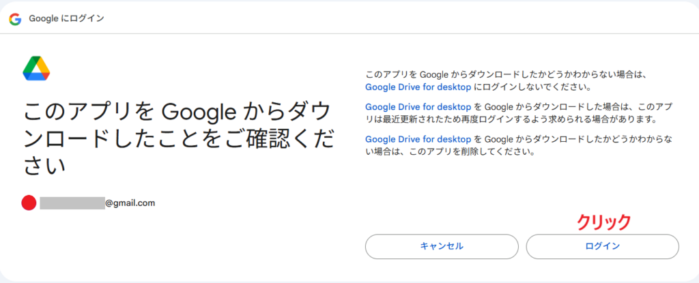Image resolution: width=699 pixels, height=283 pixels.
Task: Click text を Google からダウンロードした場合は、このアプ
Action: (x=573, y=106)
